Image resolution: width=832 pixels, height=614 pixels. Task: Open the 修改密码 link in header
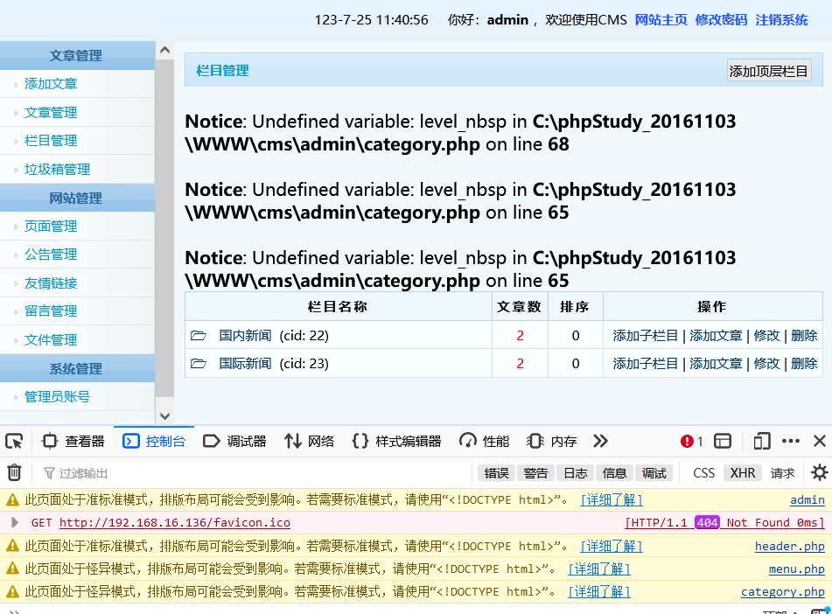point(721,20)
